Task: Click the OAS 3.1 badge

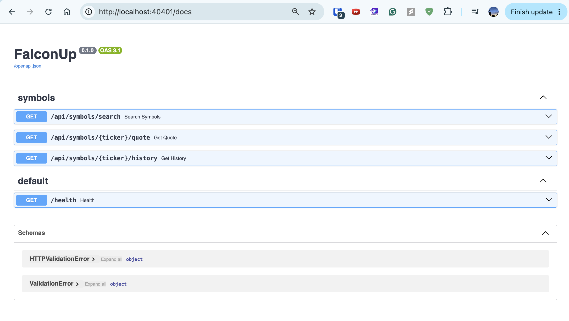Action: point(110,50)
